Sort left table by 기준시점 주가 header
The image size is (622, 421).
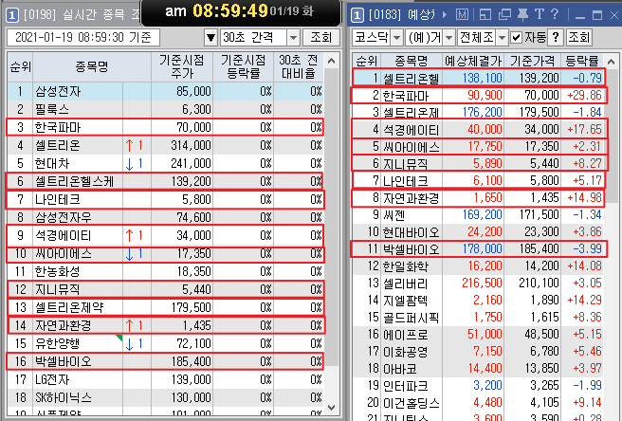tap(182, 66)
